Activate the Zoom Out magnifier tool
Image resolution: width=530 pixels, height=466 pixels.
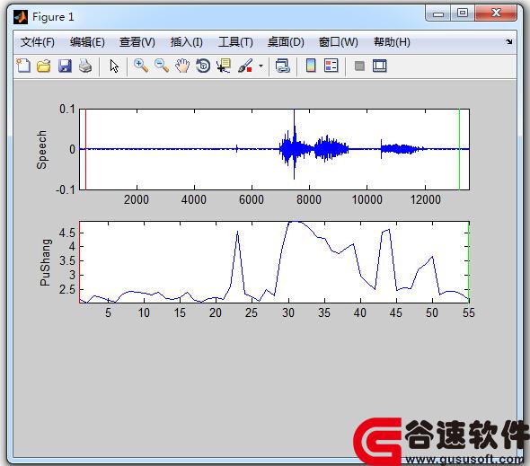[x=162, y=66]
